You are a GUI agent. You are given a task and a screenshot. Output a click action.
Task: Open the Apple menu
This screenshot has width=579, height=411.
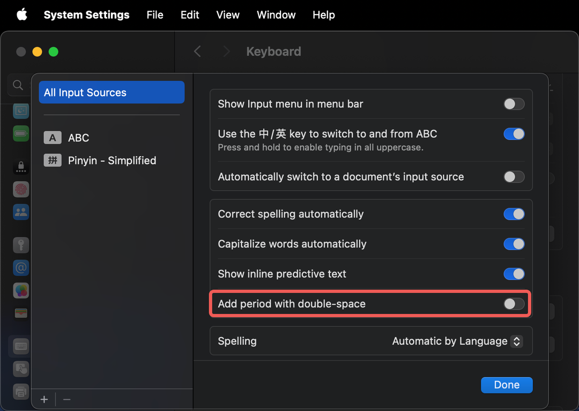[x=21, y=14]
